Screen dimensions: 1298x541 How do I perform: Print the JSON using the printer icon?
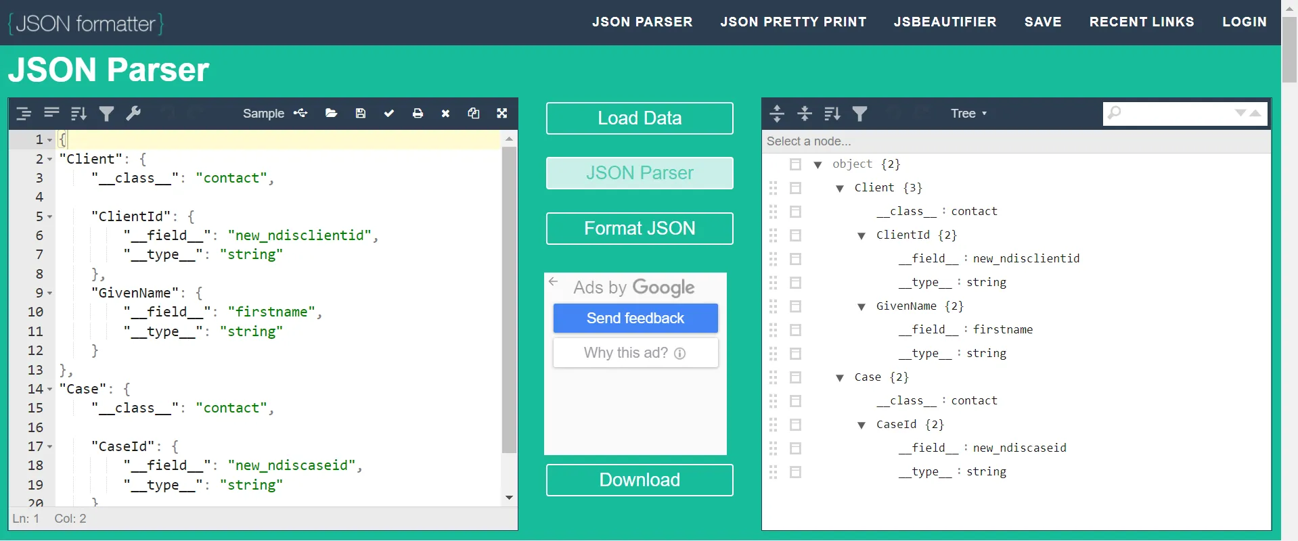click(418, 113)
